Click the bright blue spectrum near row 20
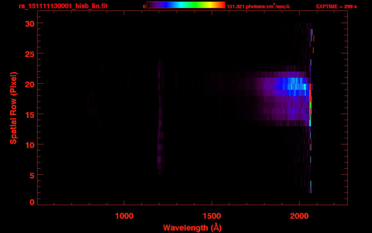 [292, 86]
